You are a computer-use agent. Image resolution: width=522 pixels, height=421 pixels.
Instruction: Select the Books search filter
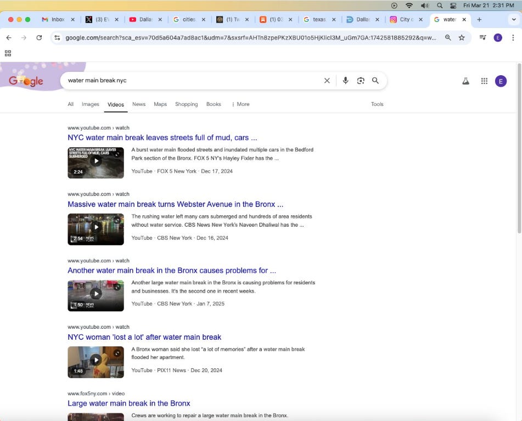click(214, 104)
